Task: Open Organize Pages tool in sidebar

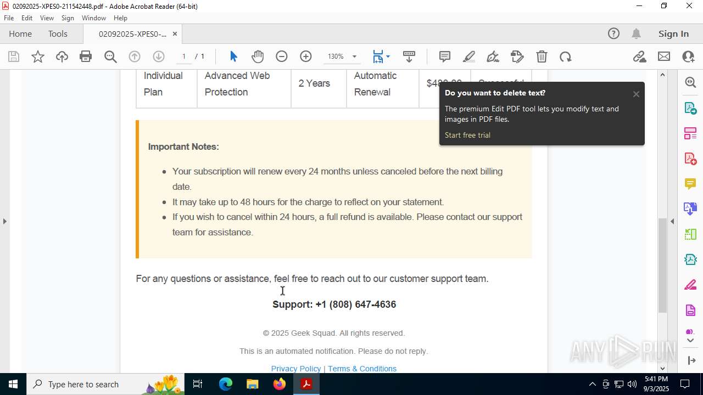Action: (690, 133)
